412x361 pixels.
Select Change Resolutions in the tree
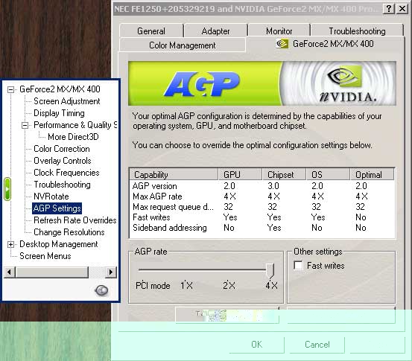69,232
